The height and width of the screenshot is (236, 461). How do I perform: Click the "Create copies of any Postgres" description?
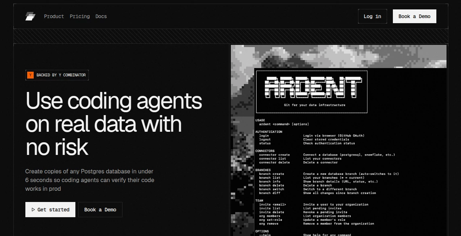point(90,180)
